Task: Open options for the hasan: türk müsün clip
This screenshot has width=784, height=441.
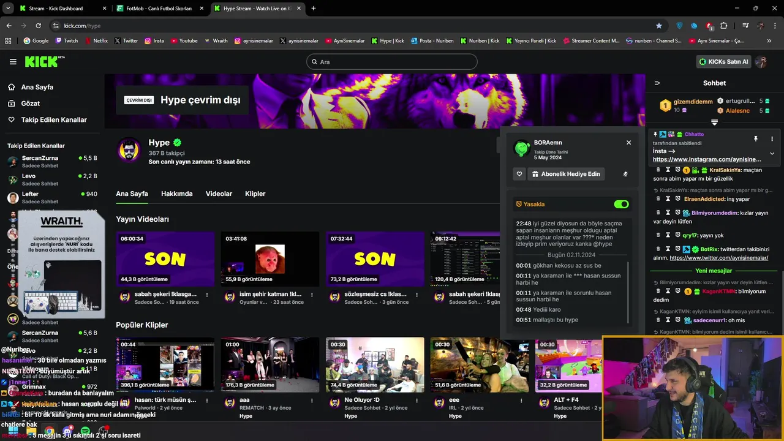Action: coord(207,400)
